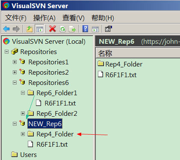Click the Export list toolbar icon
Screen dimensions: 180x160
click(72, 29)
